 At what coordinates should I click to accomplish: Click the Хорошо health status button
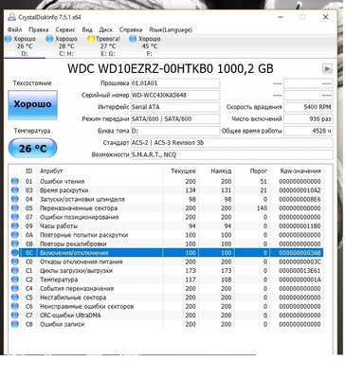tap(32, 104)
